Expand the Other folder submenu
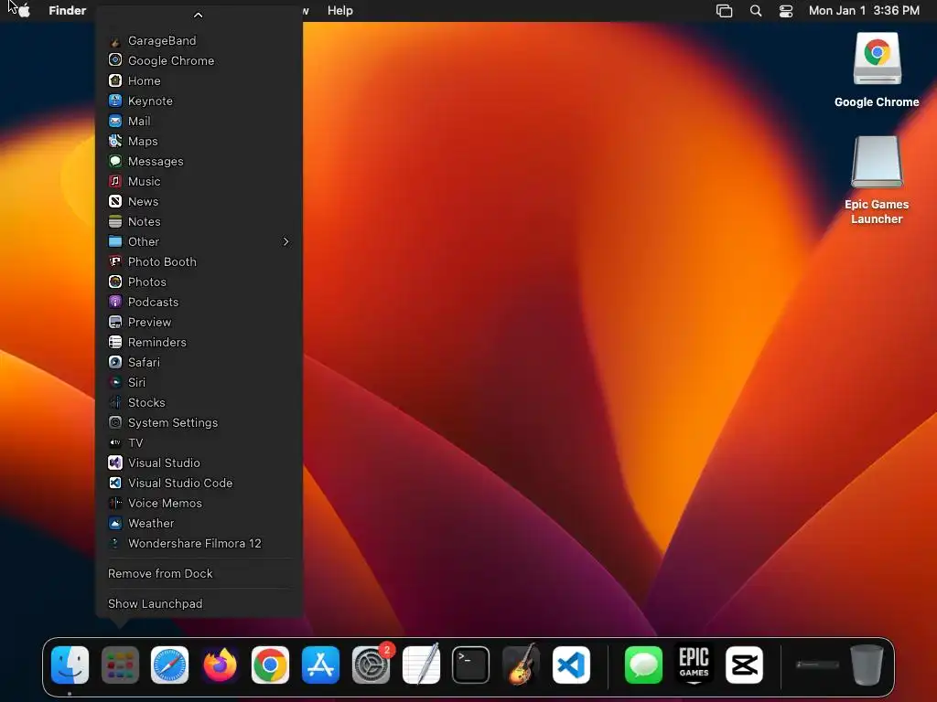The image size is (937, 702). click(x=199, y=241)
